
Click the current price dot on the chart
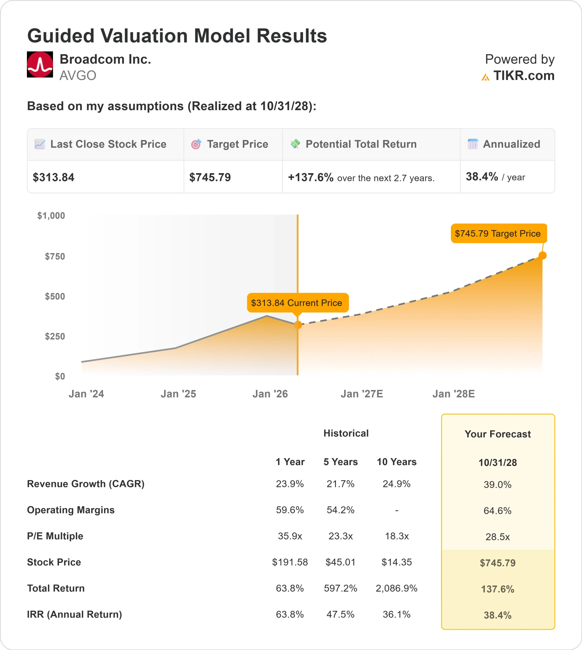pos(298,325)
